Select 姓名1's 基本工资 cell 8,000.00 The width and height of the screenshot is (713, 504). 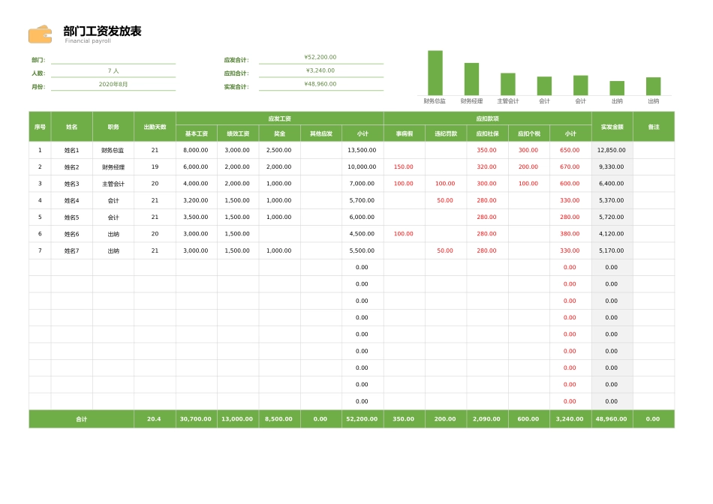coord(195,150)
